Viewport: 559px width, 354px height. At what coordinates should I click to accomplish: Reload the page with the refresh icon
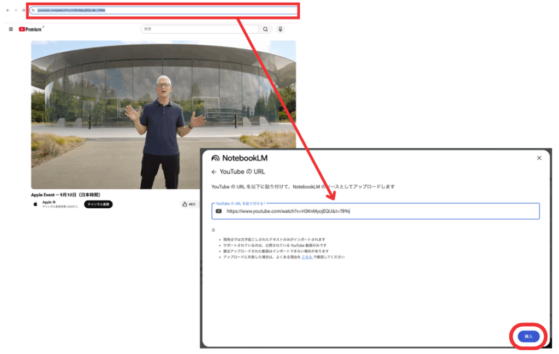point(23,10)
